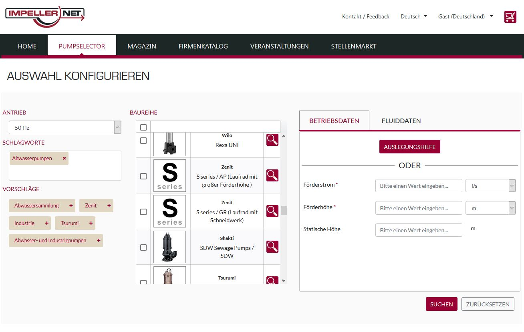Image resolution: width=524 pixels, height=332 pixels.
Task: Toggle the select-all Baureihe checkbox
Action: (143, 127)
